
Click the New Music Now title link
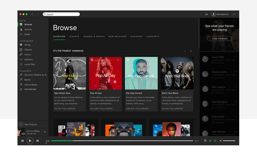pos(62,93)
